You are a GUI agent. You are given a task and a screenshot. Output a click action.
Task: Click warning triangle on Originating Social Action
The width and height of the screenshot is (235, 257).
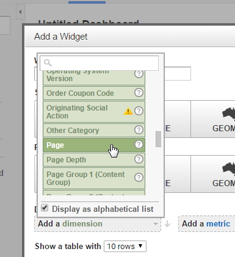[x=128, y=111]
